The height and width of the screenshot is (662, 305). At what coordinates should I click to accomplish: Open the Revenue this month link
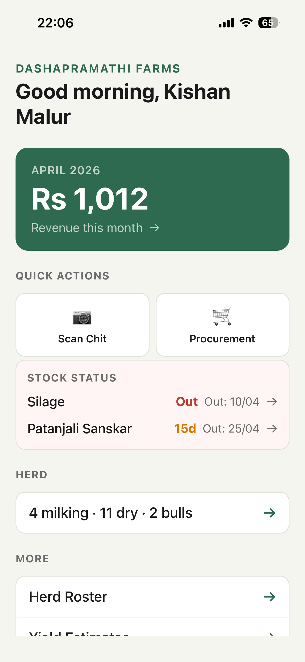pos(87,228)
